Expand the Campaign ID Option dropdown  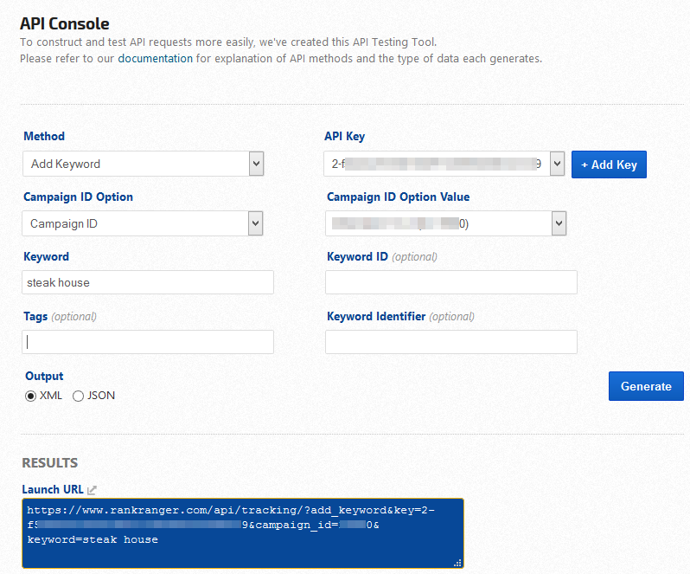pyautogui.click(x=143, y=223)
